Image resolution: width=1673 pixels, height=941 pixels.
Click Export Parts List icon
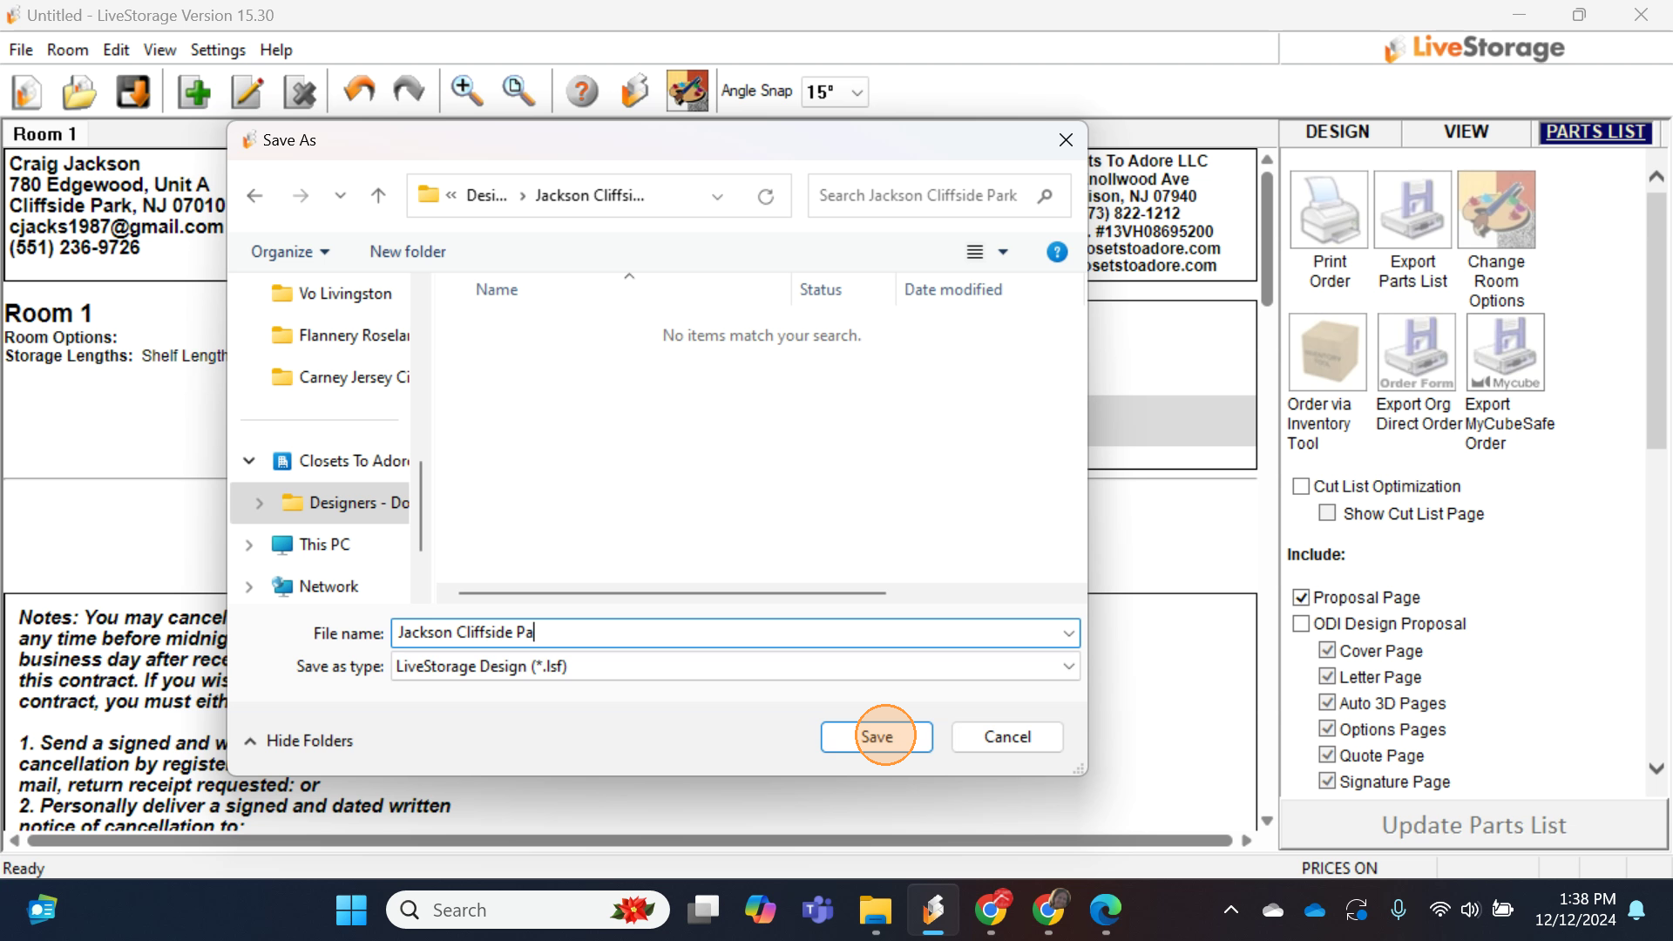coord(1412,210)
